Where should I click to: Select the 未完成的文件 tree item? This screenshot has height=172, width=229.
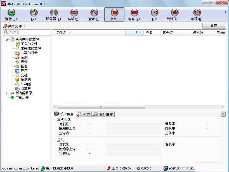[31, 48]
